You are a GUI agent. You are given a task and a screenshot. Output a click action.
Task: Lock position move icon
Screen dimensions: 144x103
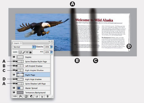[x=27, y=52]
